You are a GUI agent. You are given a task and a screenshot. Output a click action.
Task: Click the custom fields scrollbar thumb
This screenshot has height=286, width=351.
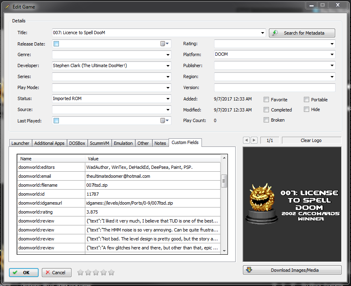tap(224, 181)
